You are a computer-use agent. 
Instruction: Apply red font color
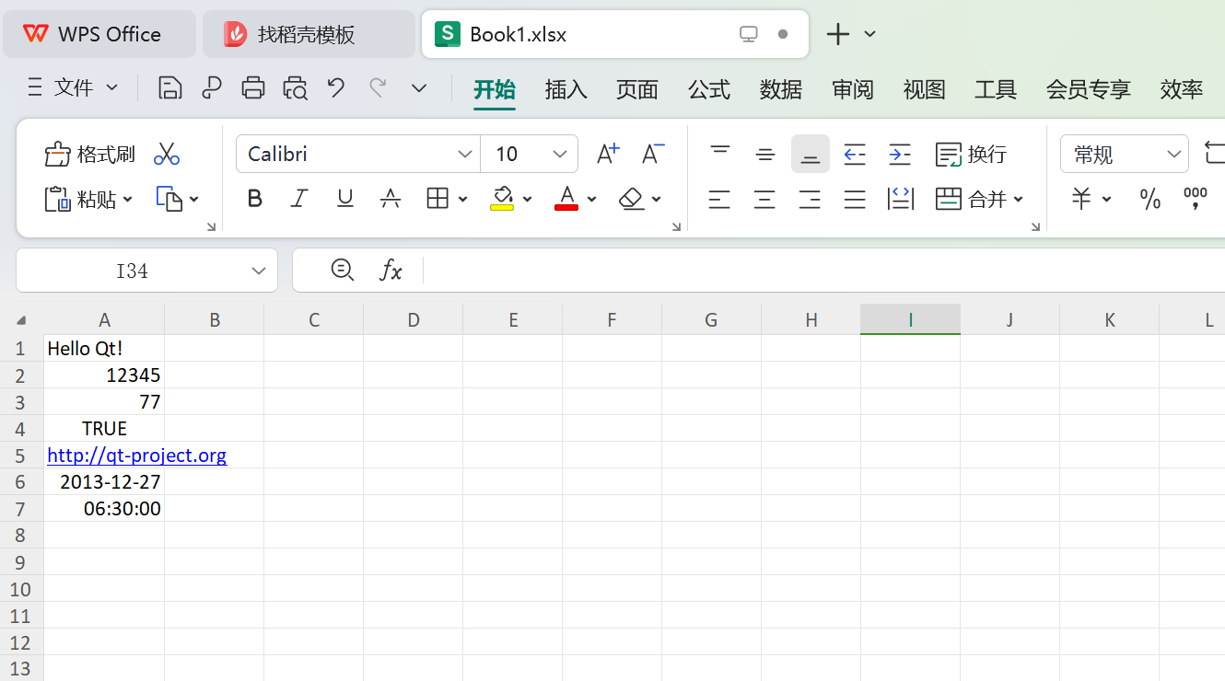[x=566, y=199]
